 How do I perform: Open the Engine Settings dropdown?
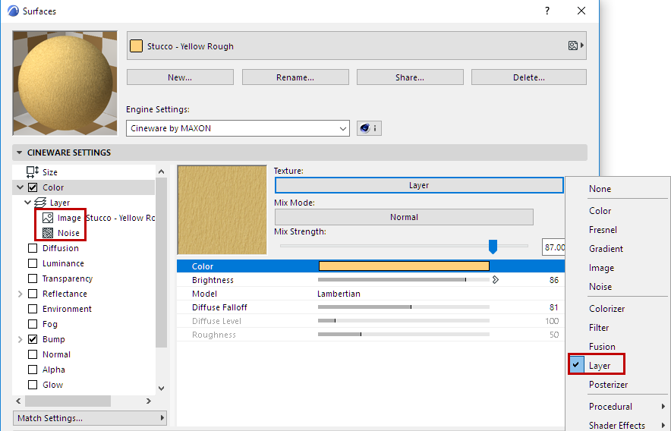238,128
